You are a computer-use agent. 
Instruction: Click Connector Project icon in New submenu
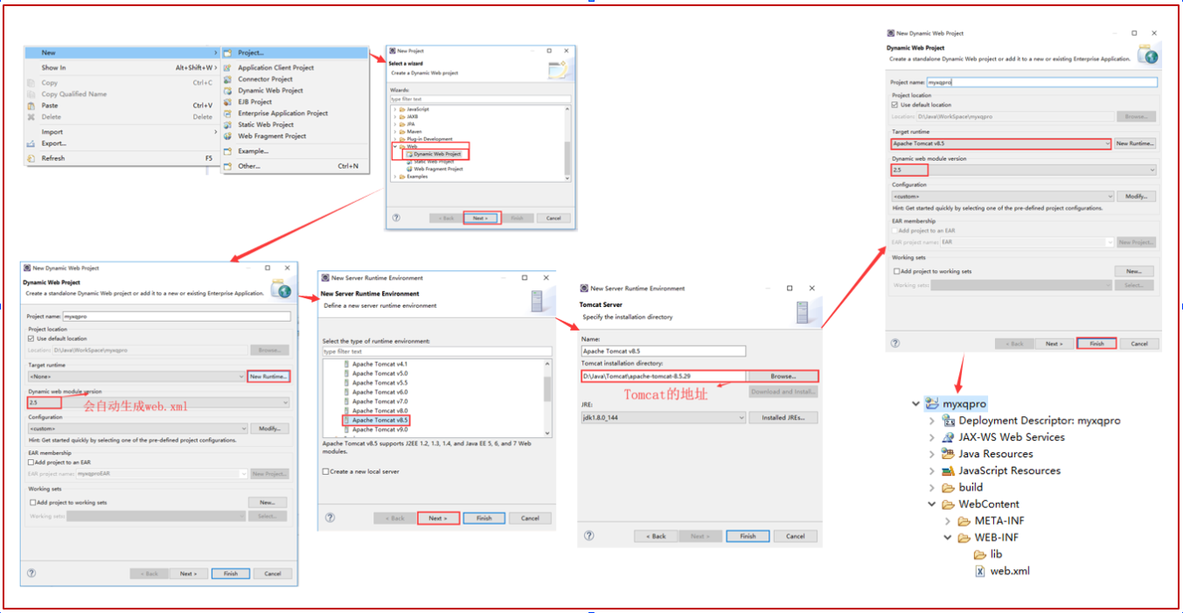tap(229, 79)
